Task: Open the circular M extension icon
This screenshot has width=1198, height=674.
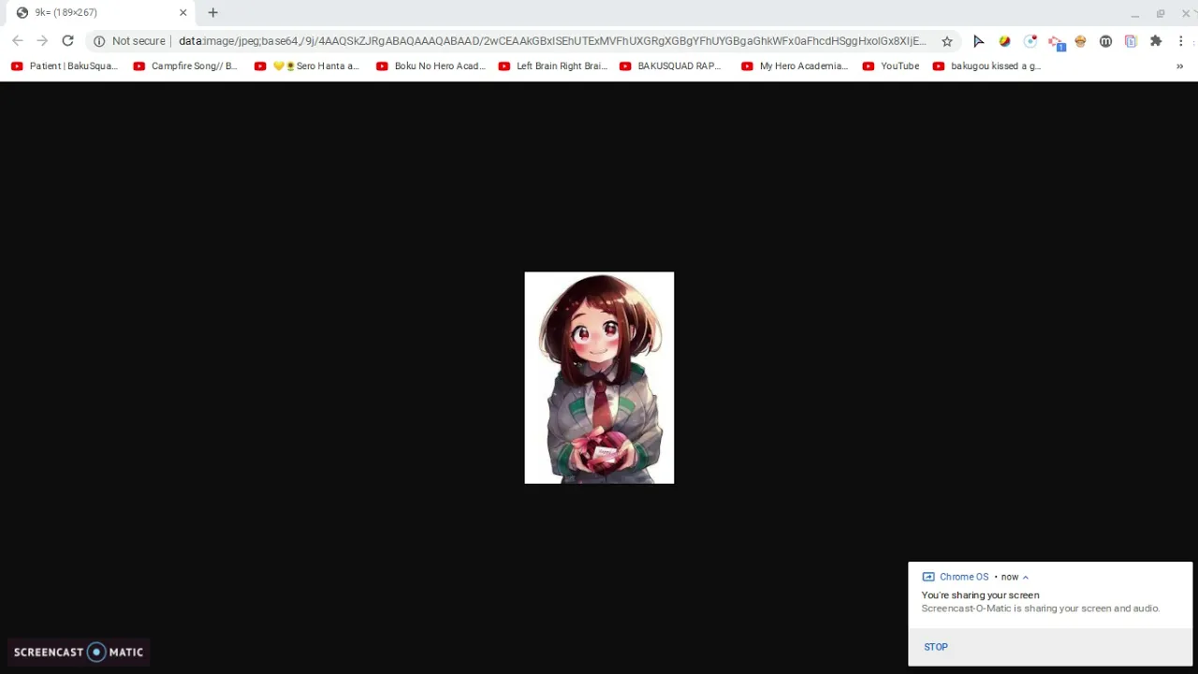Action: [x=1105, y=41]
